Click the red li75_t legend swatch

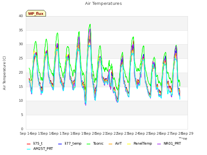point(29,144)
